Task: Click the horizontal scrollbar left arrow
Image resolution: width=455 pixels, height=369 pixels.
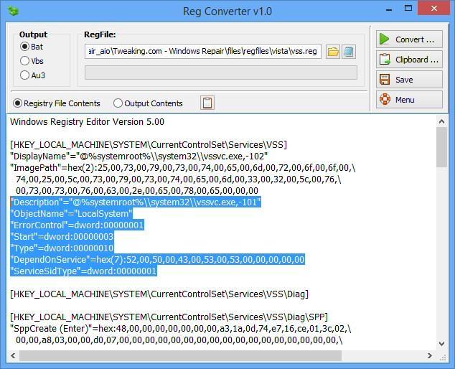Action: click(x=13, y=355)
